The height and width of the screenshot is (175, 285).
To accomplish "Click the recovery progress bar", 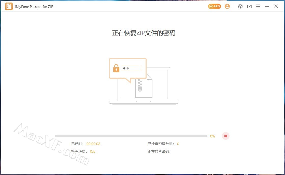I will 131,136.
